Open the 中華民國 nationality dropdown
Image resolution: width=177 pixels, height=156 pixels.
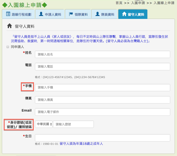(44, 124)
